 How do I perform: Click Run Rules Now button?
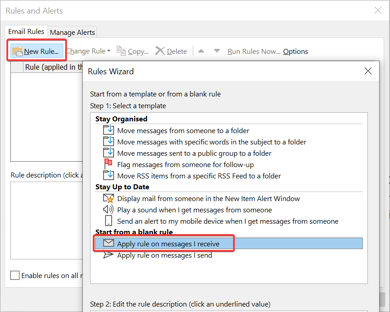click(253, 51)
